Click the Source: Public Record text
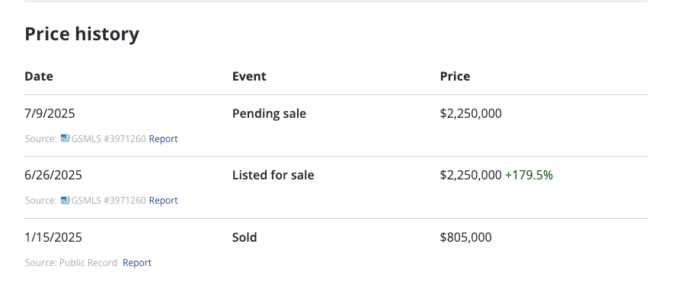Screen dimensions: 681x304 coord(72,262)
